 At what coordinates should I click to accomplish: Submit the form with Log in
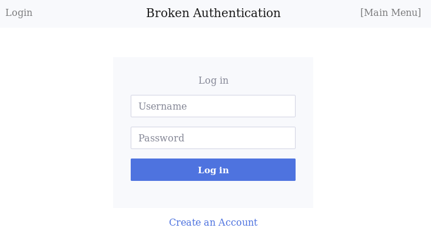[x=213, y=170]
